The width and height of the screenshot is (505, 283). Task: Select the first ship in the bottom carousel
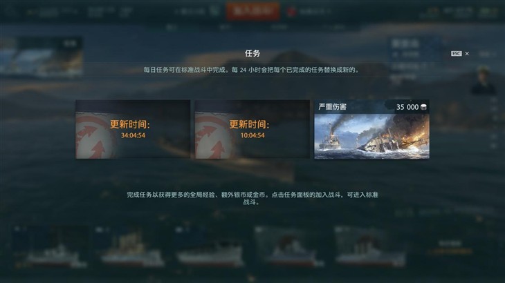pos(50,246)
